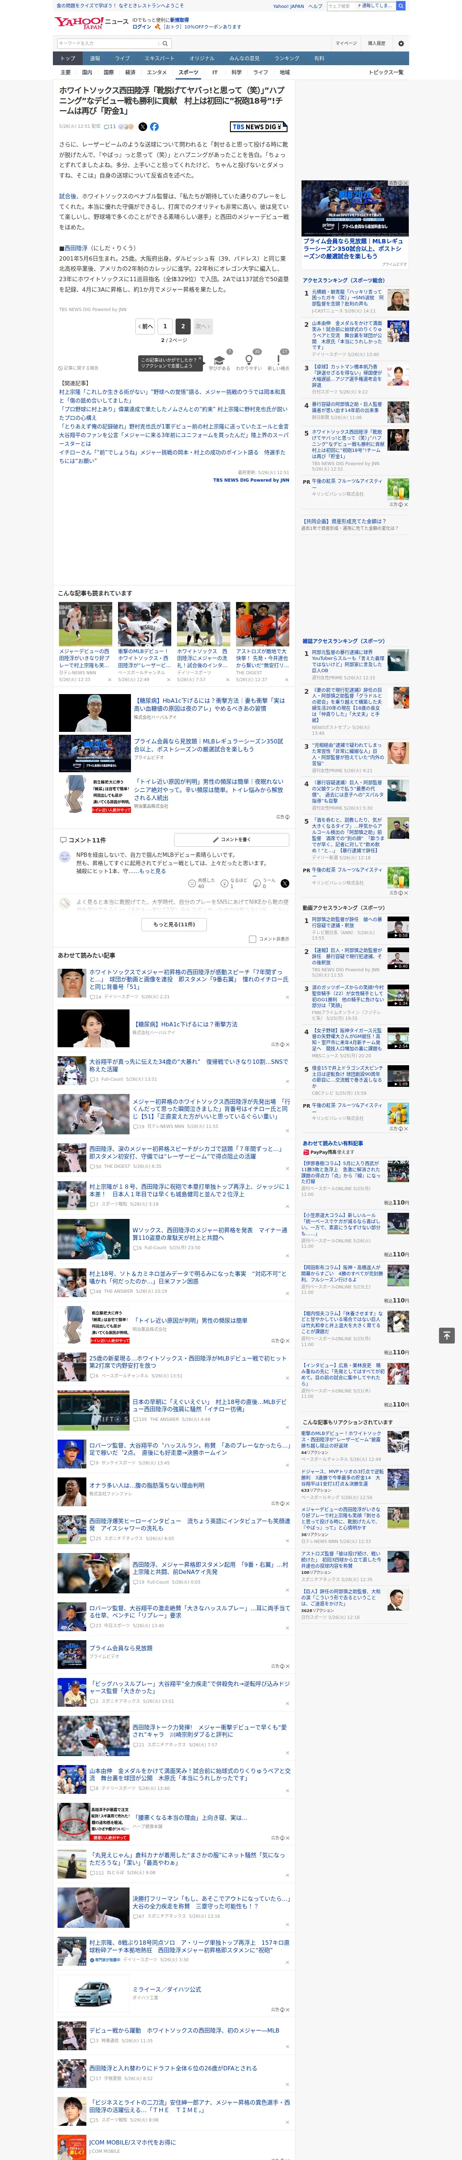The width and height of the screenshot is (462, 2160).
Task: Open thumbnail for アストロズが敗地で大快挙 article
Action: (x=262, y=624)
